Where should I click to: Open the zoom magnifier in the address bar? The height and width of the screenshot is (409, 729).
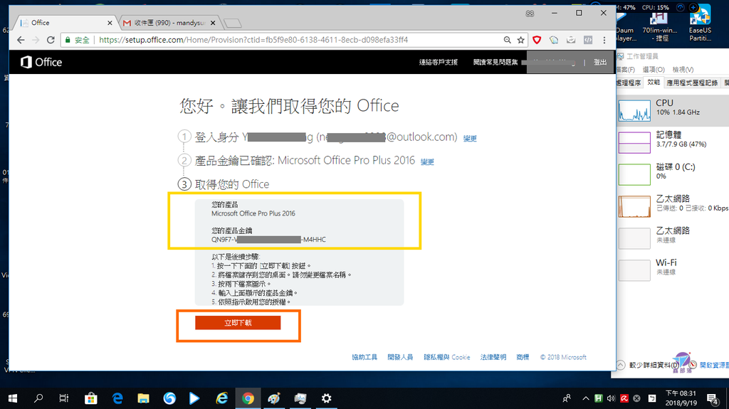pyautogui.click(x=507, y=40)
